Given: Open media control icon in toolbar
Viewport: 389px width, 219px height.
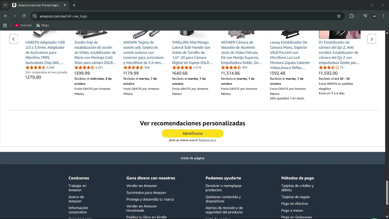Looking at the screenshot, I should 365,16.
